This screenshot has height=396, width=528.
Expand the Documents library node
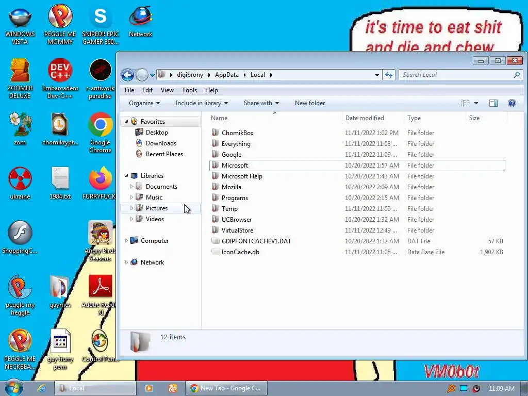(x=131, y=187)
